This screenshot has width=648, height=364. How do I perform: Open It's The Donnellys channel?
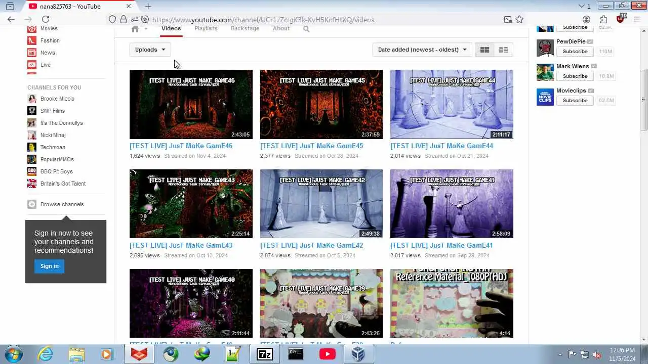coord(62,123)
